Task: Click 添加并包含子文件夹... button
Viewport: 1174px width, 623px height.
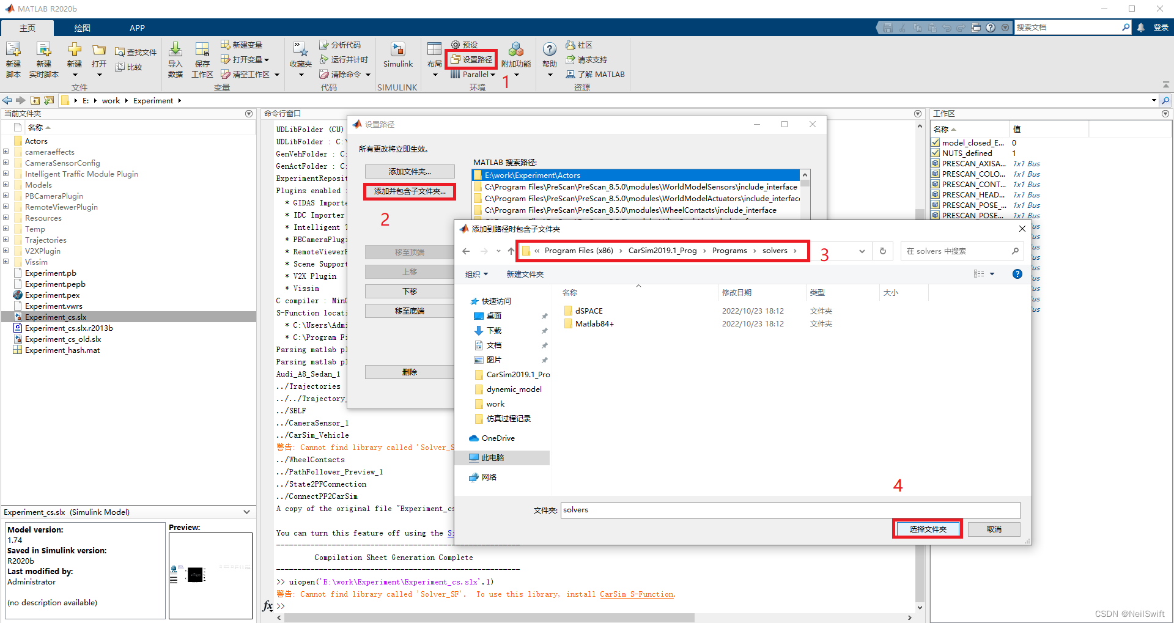Action: [x=410, y=191]
